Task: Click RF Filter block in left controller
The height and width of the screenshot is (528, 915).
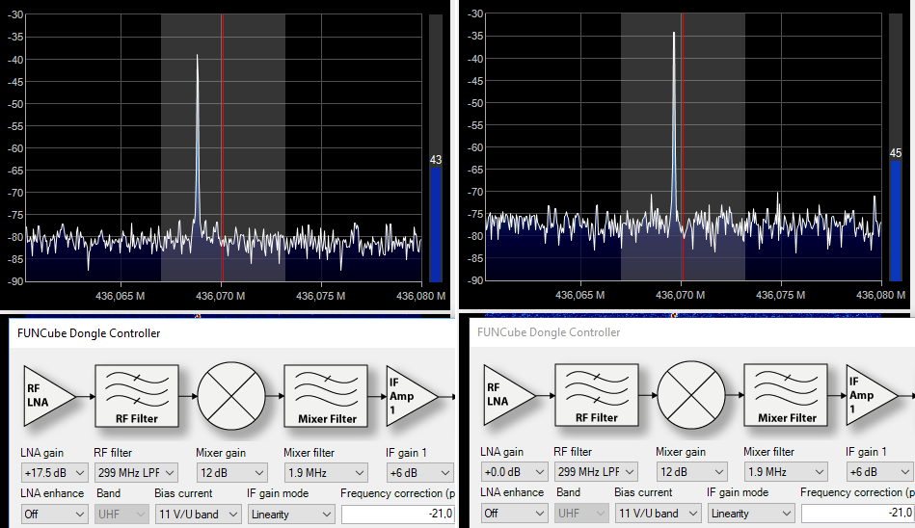Action: (137, 396)
